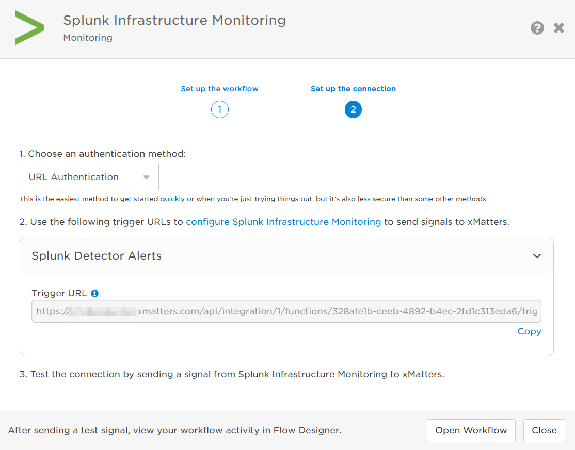
Task: Select the Trigger URL input field
Action: [286, 311]
